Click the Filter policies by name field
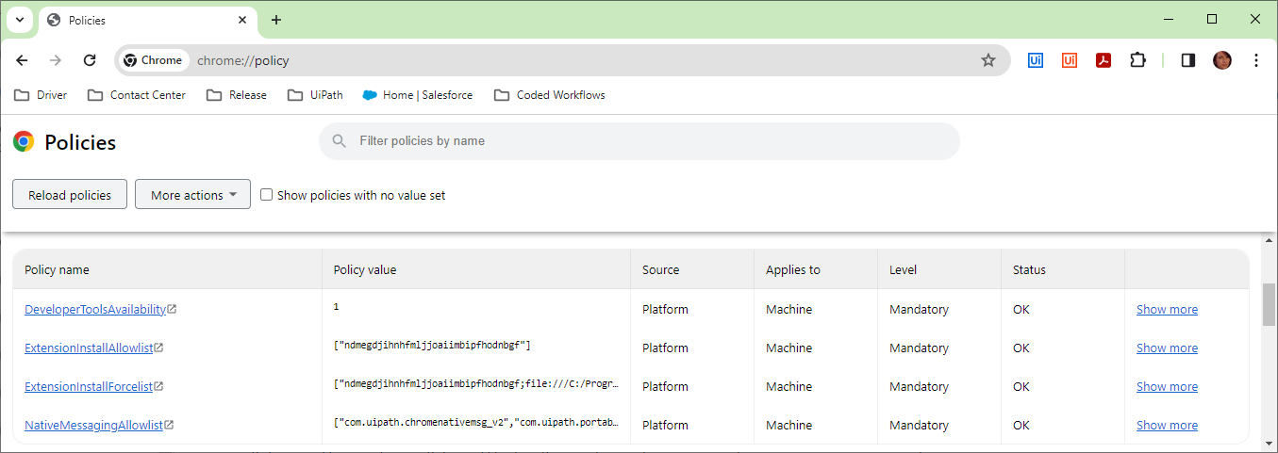The height and width of the screenshot is (453, 1278). coord(651,141)
